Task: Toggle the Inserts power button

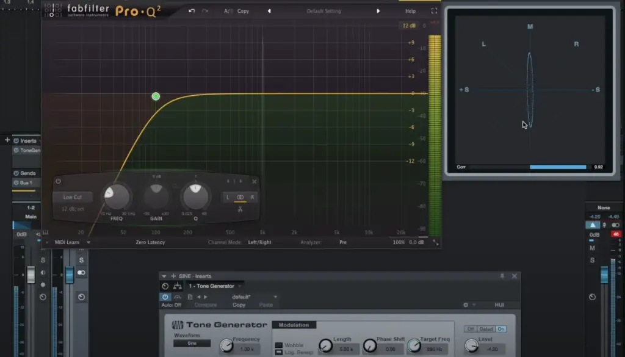Action: point(16,140)
